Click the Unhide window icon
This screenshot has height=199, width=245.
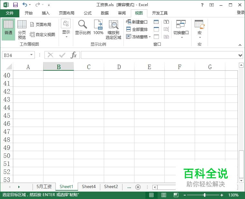point(156,37)
